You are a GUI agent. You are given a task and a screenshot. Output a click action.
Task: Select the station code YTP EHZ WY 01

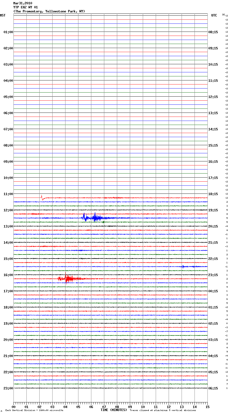click(26, 7)
